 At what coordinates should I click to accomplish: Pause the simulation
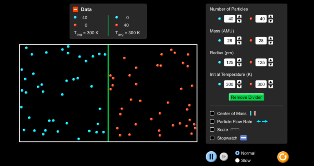coord(211,156)
